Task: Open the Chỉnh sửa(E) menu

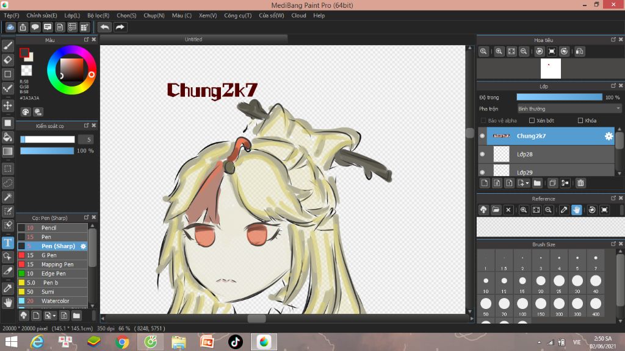Action: 42,15
